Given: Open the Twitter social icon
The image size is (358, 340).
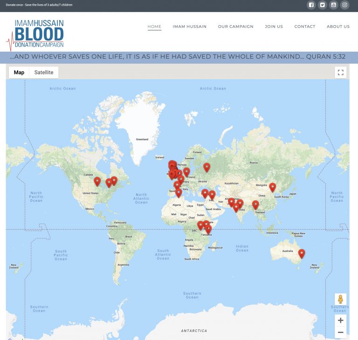Looking at the screenshot, I should [x=323, y=5].
